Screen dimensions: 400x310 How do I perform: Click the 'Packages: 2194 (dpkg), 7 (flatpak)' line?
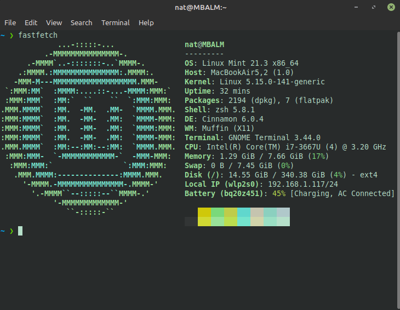[259, 100]
